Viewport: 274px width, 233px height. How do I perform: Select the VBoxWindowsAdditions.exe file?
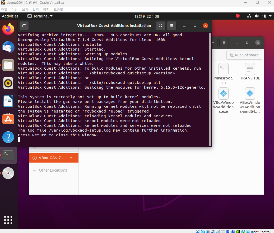(224, 101)
